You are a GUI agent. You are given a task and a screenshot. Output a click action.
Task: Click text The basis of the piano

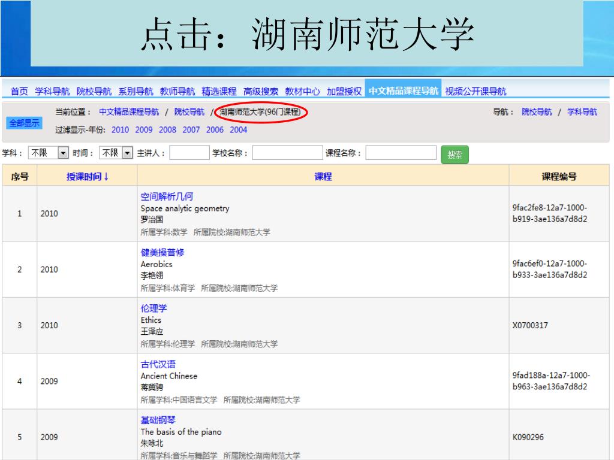click(x=181, y=432)
